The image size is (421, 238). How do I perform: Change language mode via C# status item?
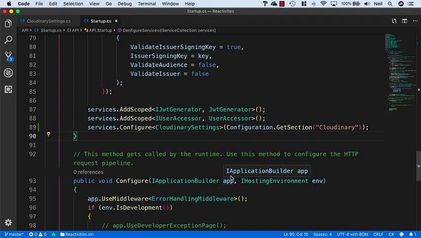pyautogui.click(x=391, y=234)
